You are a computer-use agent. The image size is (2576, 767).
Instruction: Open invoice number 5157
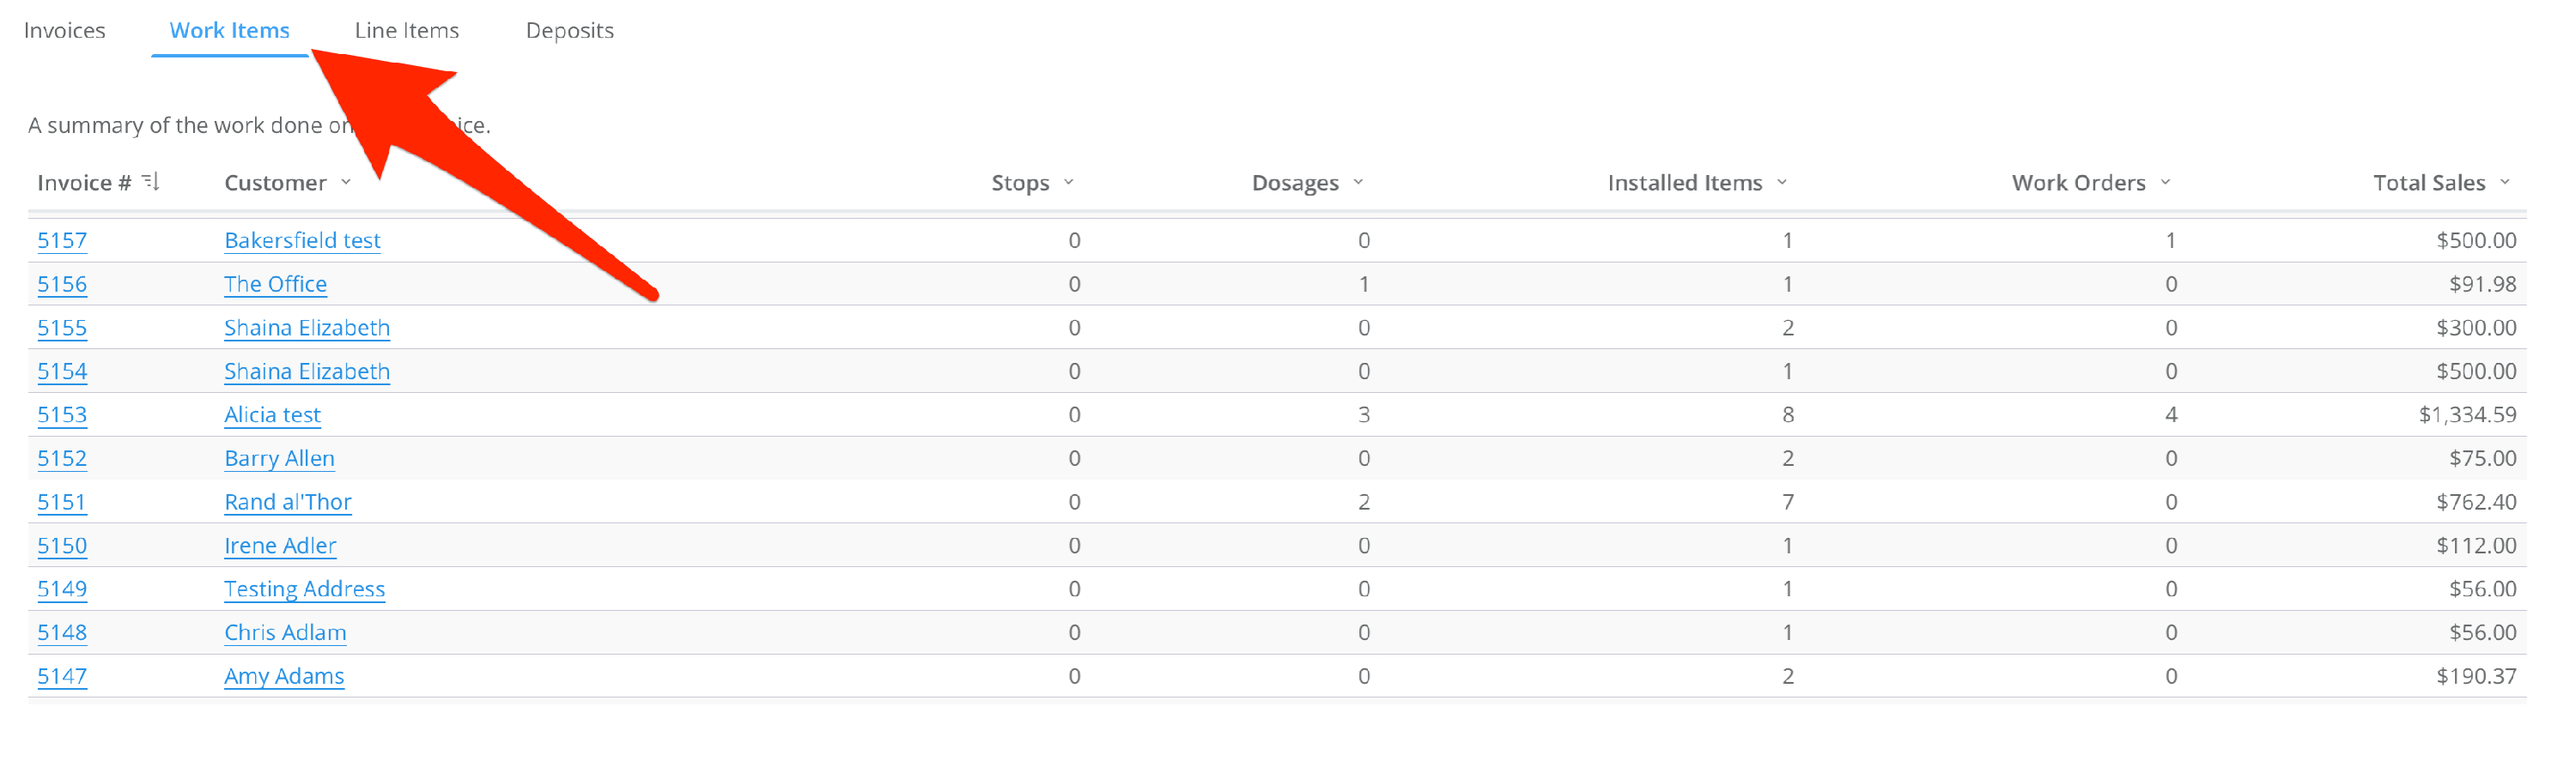62,241
